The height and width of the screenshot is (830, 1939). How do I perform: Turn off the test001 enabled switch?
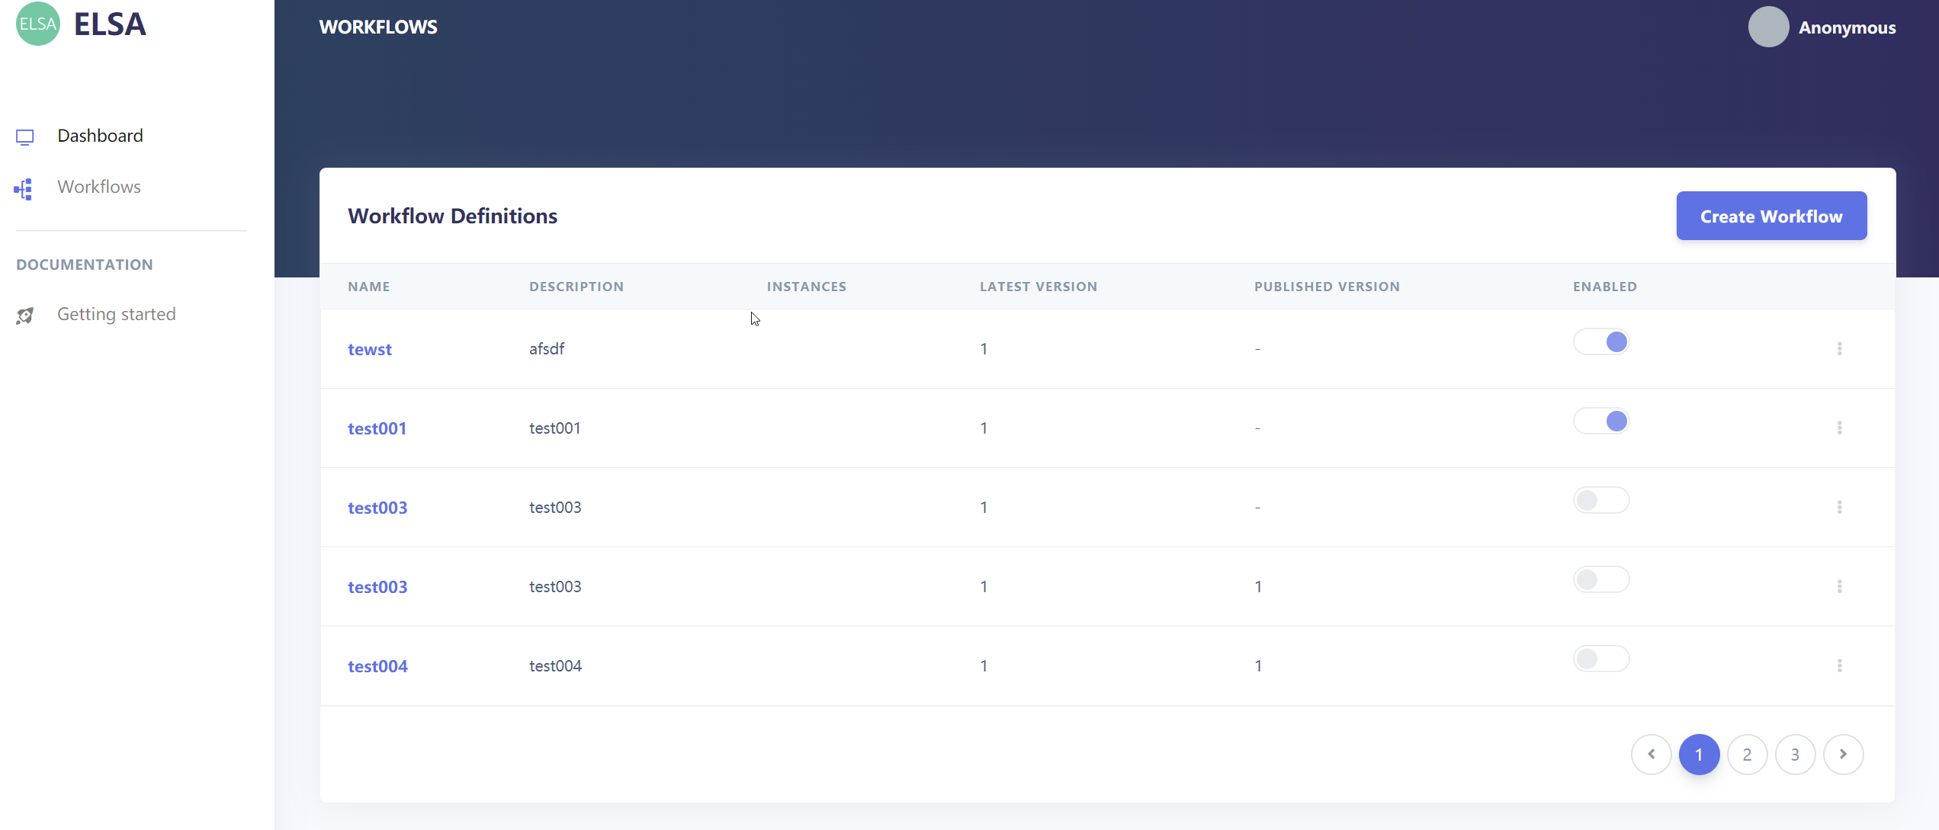(1601, 420)
